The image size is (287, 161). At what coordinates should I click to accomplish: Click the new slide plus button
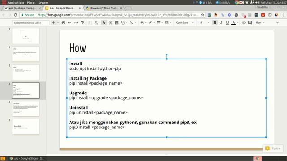pos(53,23)
